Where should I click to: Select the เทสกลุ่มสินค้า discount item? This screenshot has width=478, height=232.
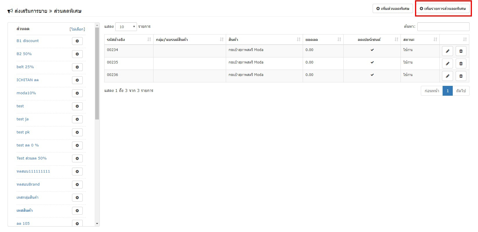coord(28,197)
